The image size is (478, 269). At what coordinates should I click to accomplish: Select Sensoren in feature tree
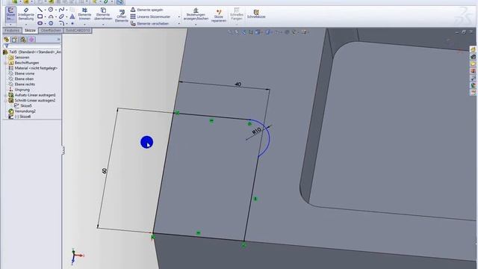(22, 58)
